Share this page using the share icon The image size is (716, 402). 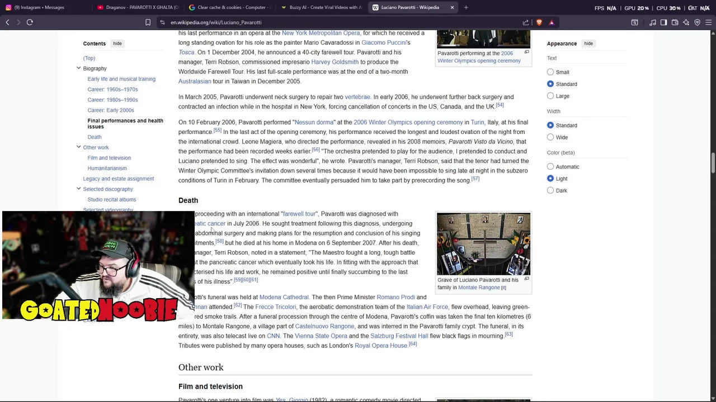tap(526, 22)
